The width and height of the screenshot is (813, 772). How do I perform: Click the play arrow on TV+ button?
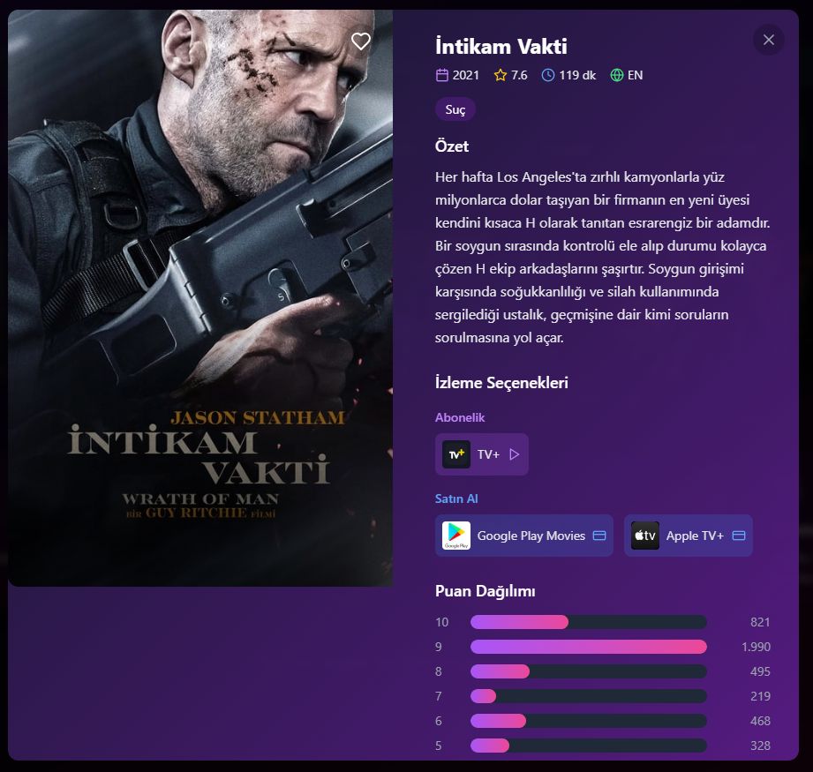[x=515, y=454]
